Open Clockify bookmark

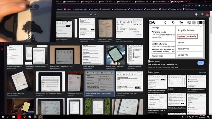(163, 9)
